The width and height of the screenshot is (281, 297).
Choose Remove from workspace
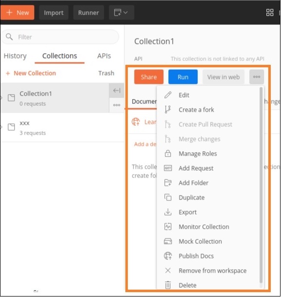[x=212, y=271]
